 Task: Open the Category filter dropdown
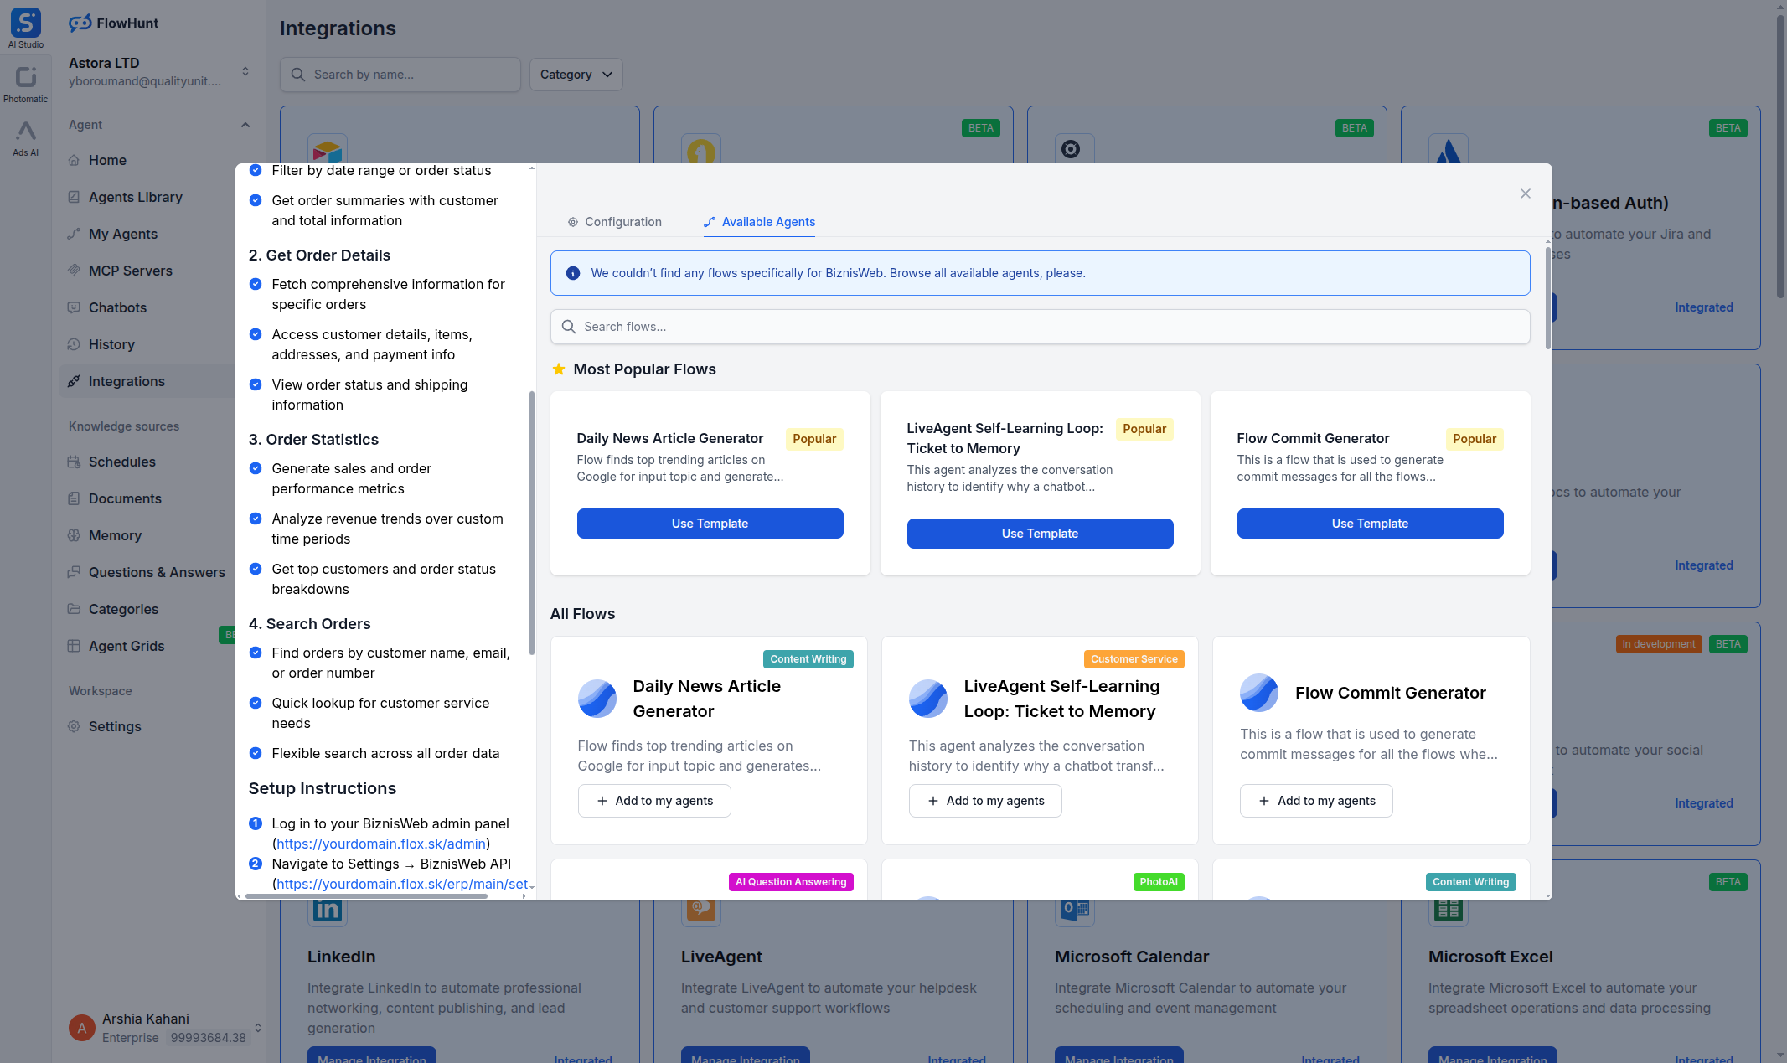click(576, 75)
